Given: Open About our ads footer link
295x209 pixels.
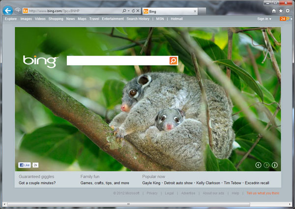Looking at the screenshot, I should (213, 193).
